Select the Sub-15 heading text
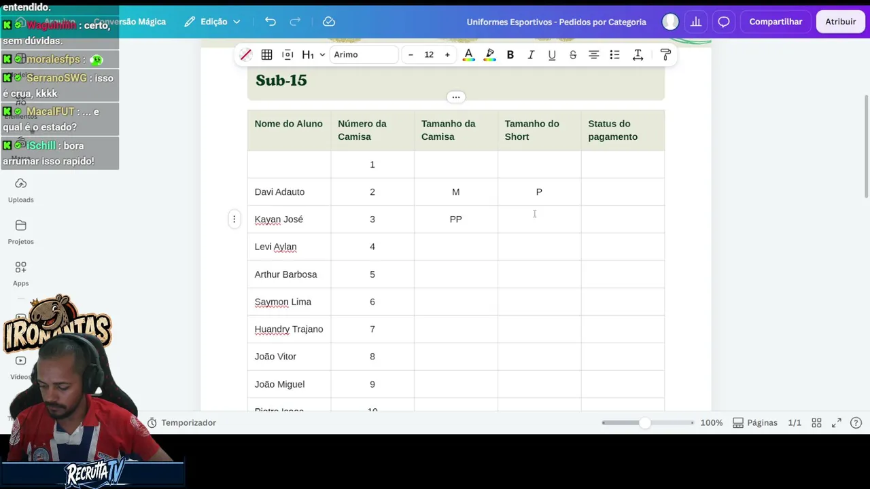The image size is (870, 489). click(281, 80)
